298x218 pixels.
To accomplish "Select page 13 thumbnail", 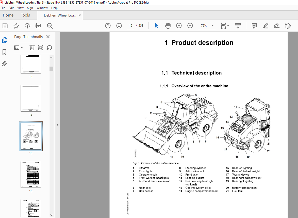I will (x=31, y=64).
